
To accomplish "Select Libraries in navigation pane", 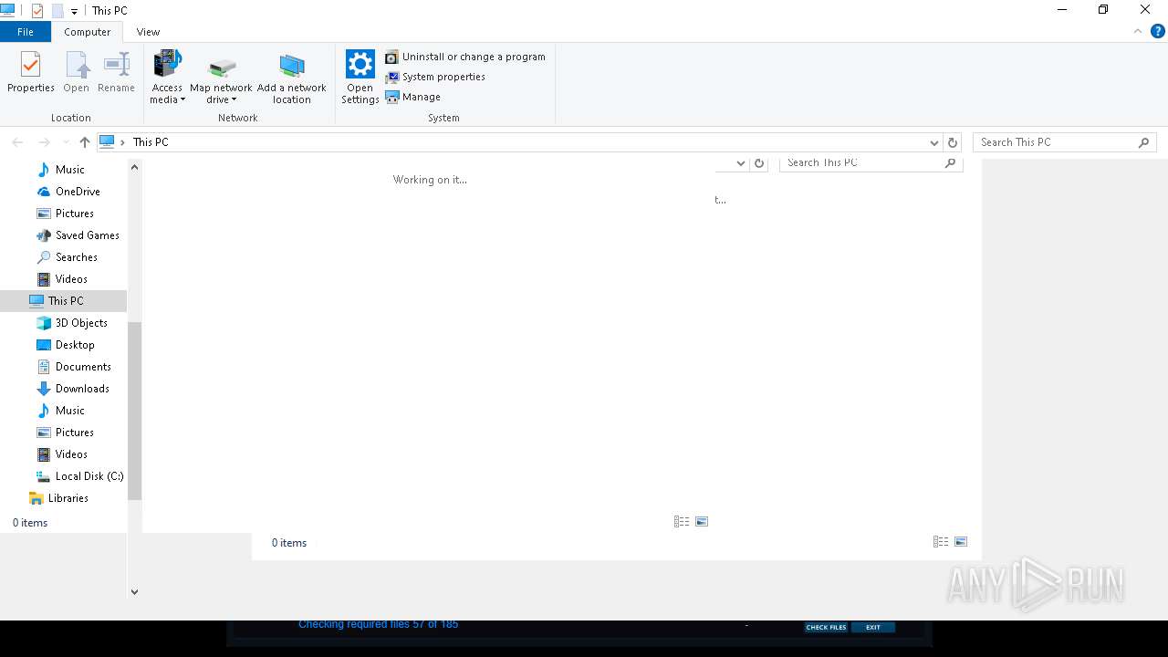I will (67, 498).
